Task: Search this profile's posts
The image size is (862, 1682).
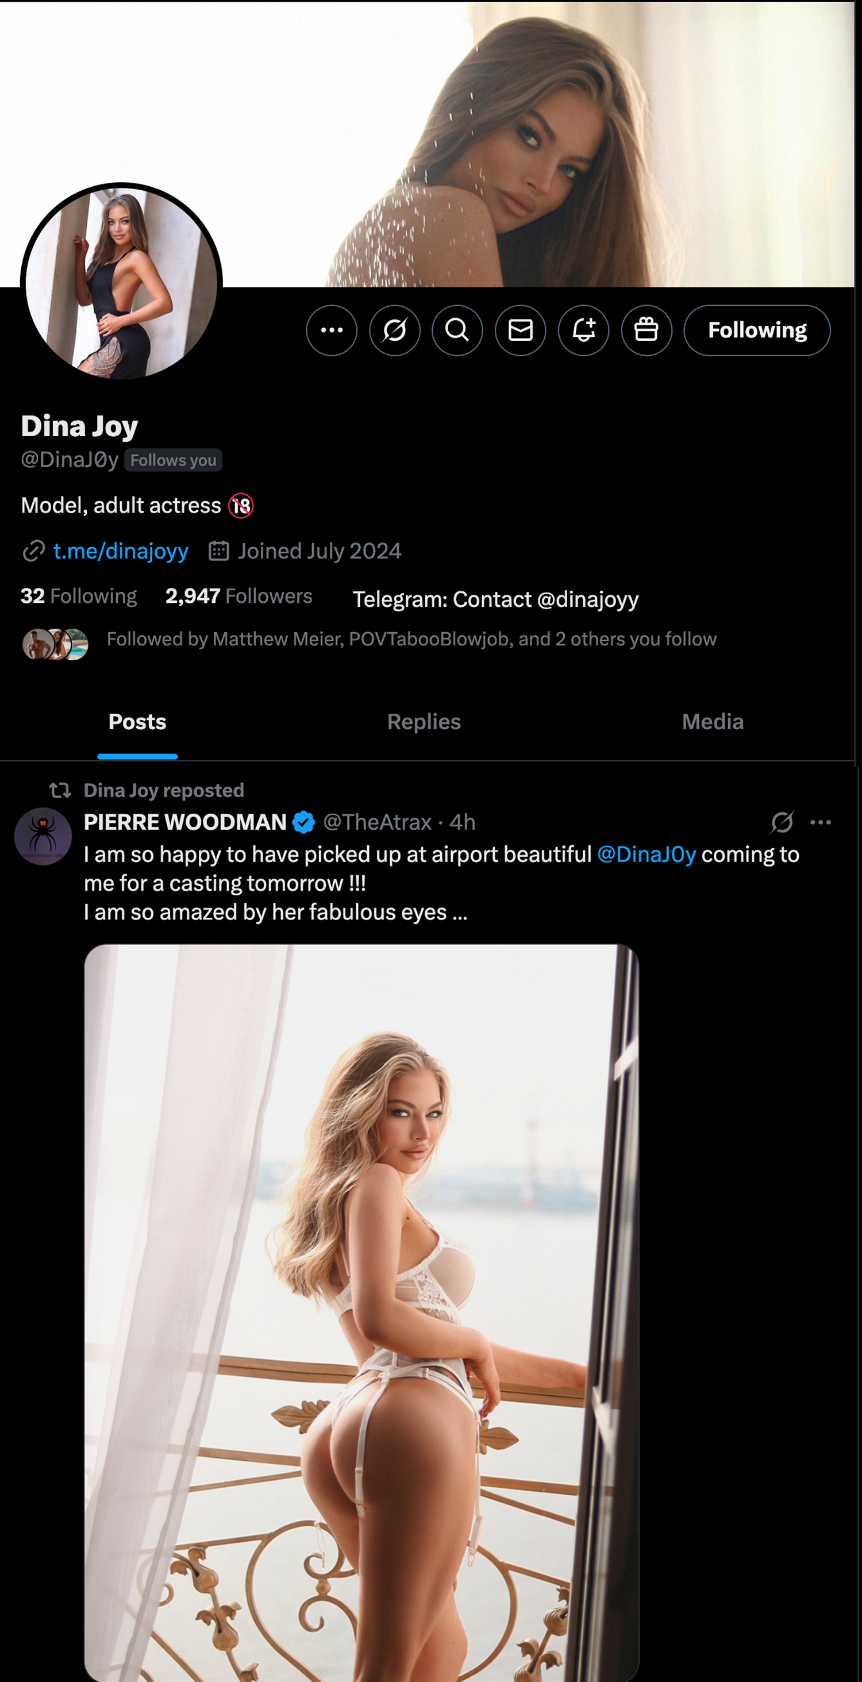Action: 457,330
